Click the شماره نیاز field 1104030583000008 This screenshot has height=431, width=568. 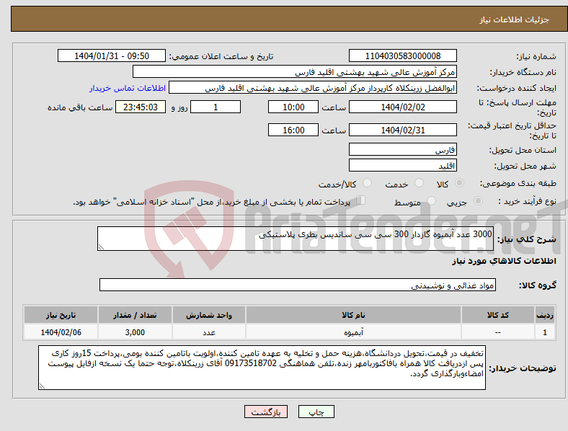tap(402, 55)
